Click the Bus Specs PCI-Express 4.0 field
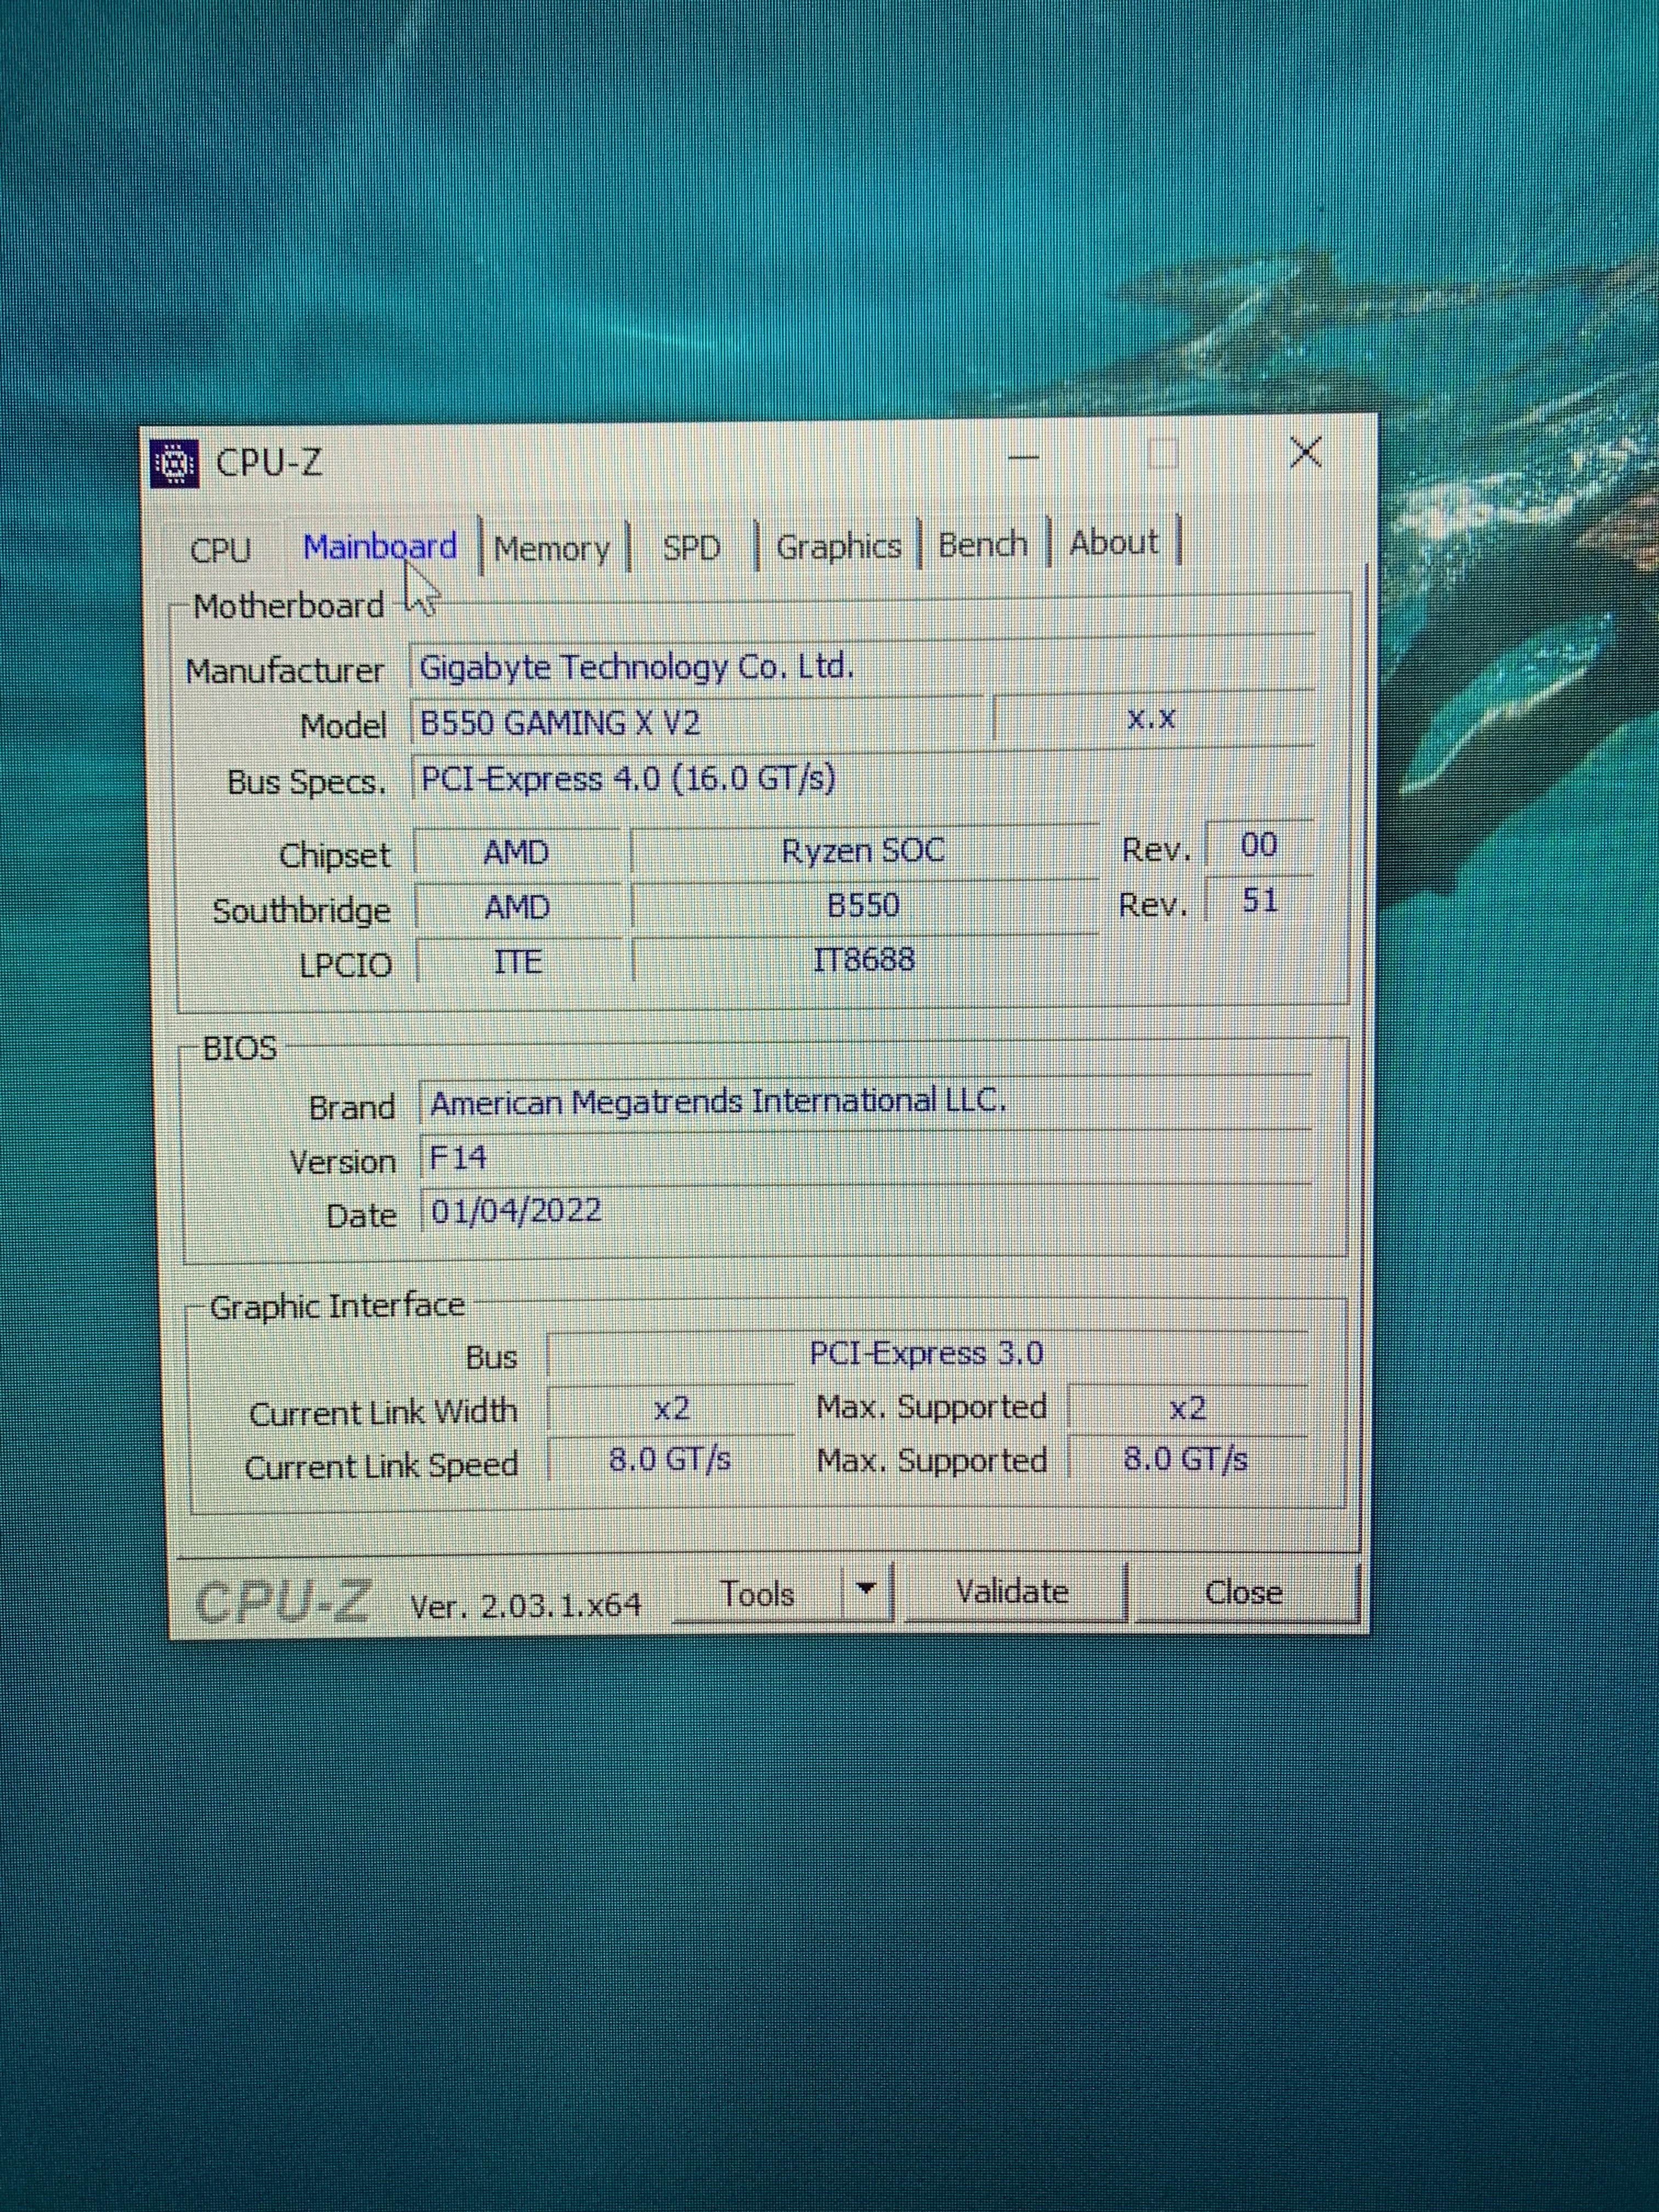Viewport: 1659px width, 2212px height. (x=628, y=779)
